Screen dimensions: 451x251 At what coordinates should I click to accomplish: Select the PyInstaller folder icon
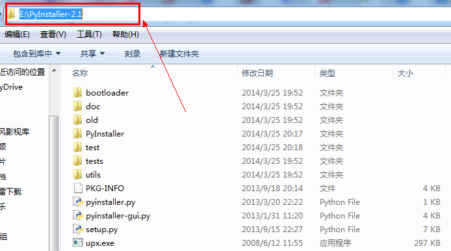77,133
